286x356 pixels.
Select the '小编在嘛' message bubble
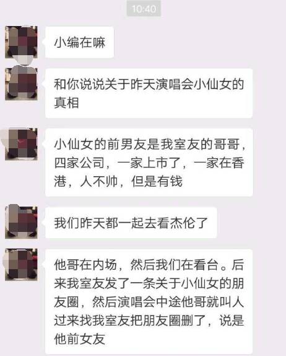click(x=79, y=42)
